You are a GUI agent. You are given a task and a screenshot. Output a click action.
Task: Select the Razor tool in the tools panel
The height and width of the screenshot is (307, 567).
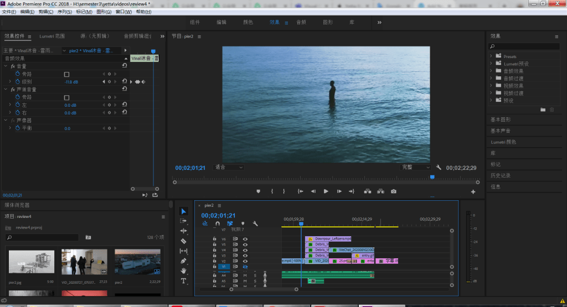point(184,241)
